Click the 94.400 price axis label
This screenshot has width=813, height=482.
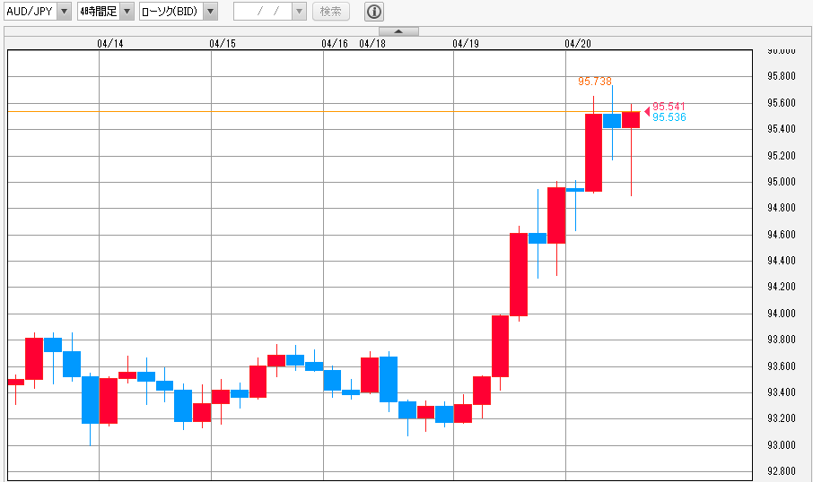tap(782, 261)
